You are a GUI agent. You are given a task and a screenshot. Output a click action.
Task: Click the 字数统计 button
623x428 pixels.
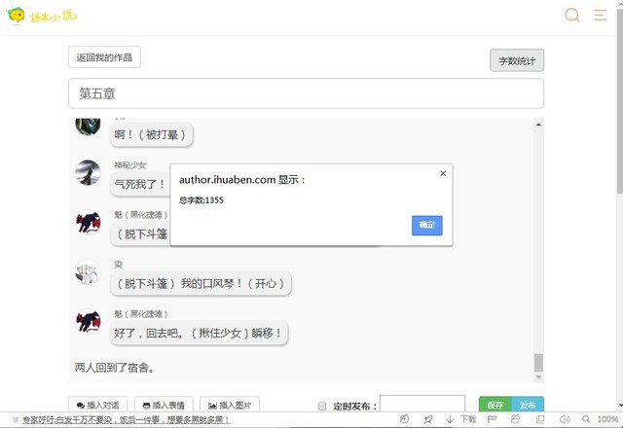click(x=516, y=60)
